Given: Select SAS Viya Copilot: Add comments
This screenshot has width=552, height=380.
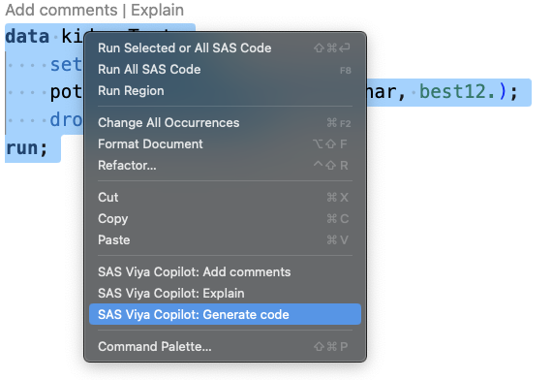Looking at the screenshot, I should [x=225, y=271].
